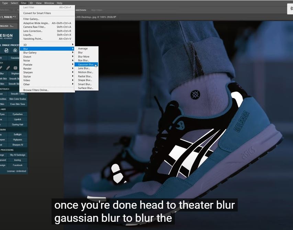Close the RGB/8 document tab
The image size is (293, 230).
coord(15,16)
